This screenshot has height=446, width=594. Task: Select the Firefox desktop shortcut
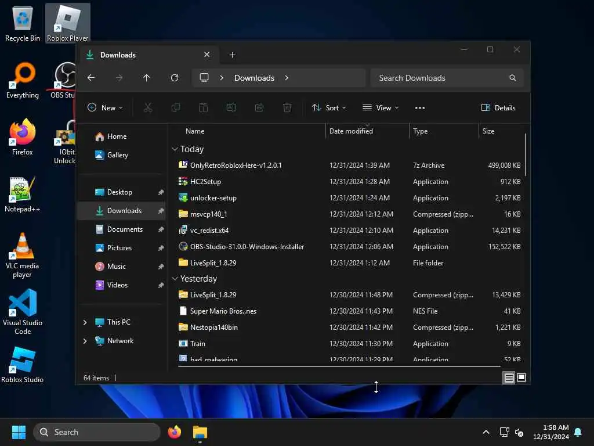pyautogui.click(x=23, y=137)
